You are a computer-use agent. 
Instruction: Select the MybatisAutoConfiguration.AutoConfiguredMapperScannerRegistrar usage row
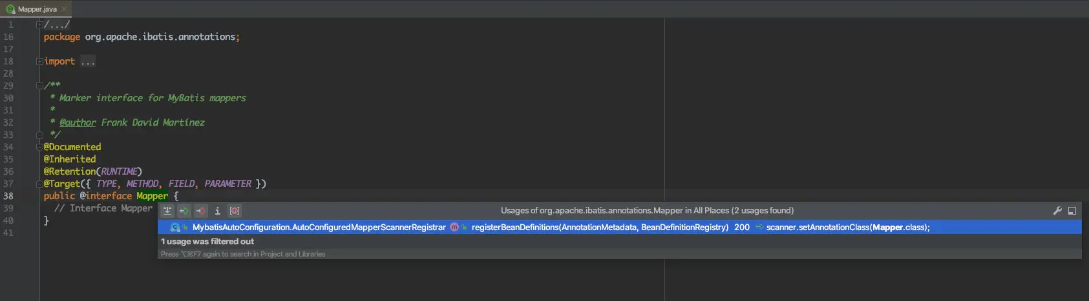[619, 227]
